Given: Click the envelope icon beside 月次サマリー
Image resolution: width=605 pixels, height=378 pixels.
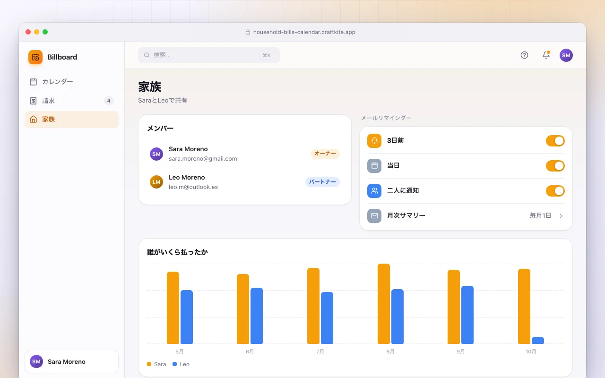Looking at the screenshot, I should [x=374, y=216].
